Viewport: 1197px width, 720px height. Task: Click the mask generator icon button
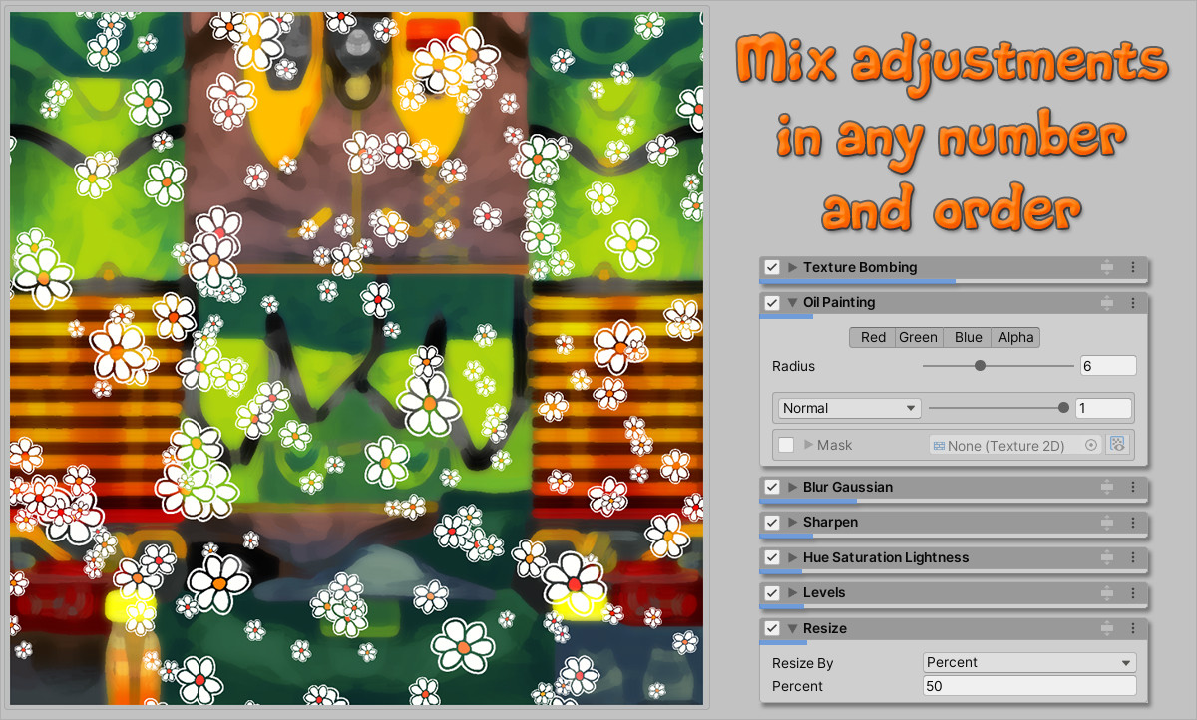coord(1117,445)
